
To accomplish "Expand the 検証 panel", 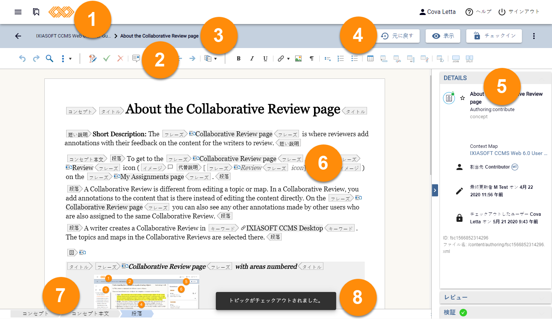I will (495, 312).
